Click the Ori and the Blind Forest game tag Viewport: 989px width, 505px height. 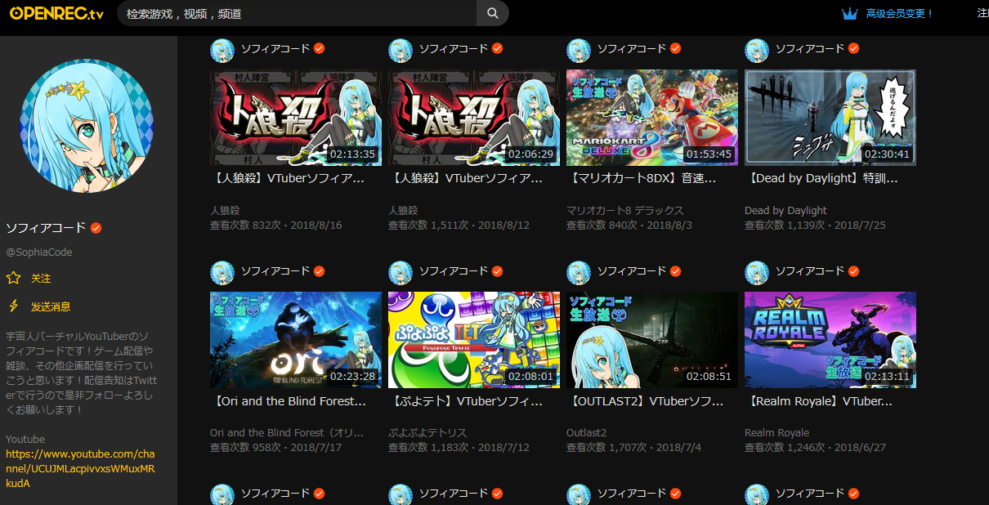coord(288,432)
